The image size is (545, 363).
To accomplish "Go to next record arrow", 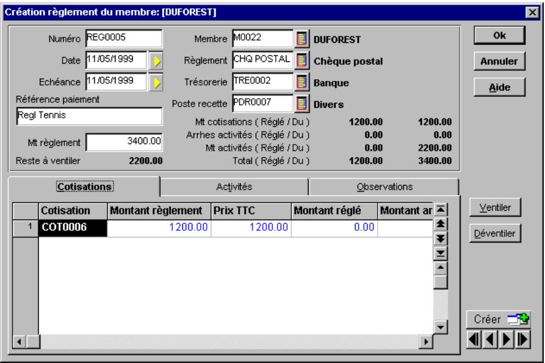I will click(x=506, y=339).
